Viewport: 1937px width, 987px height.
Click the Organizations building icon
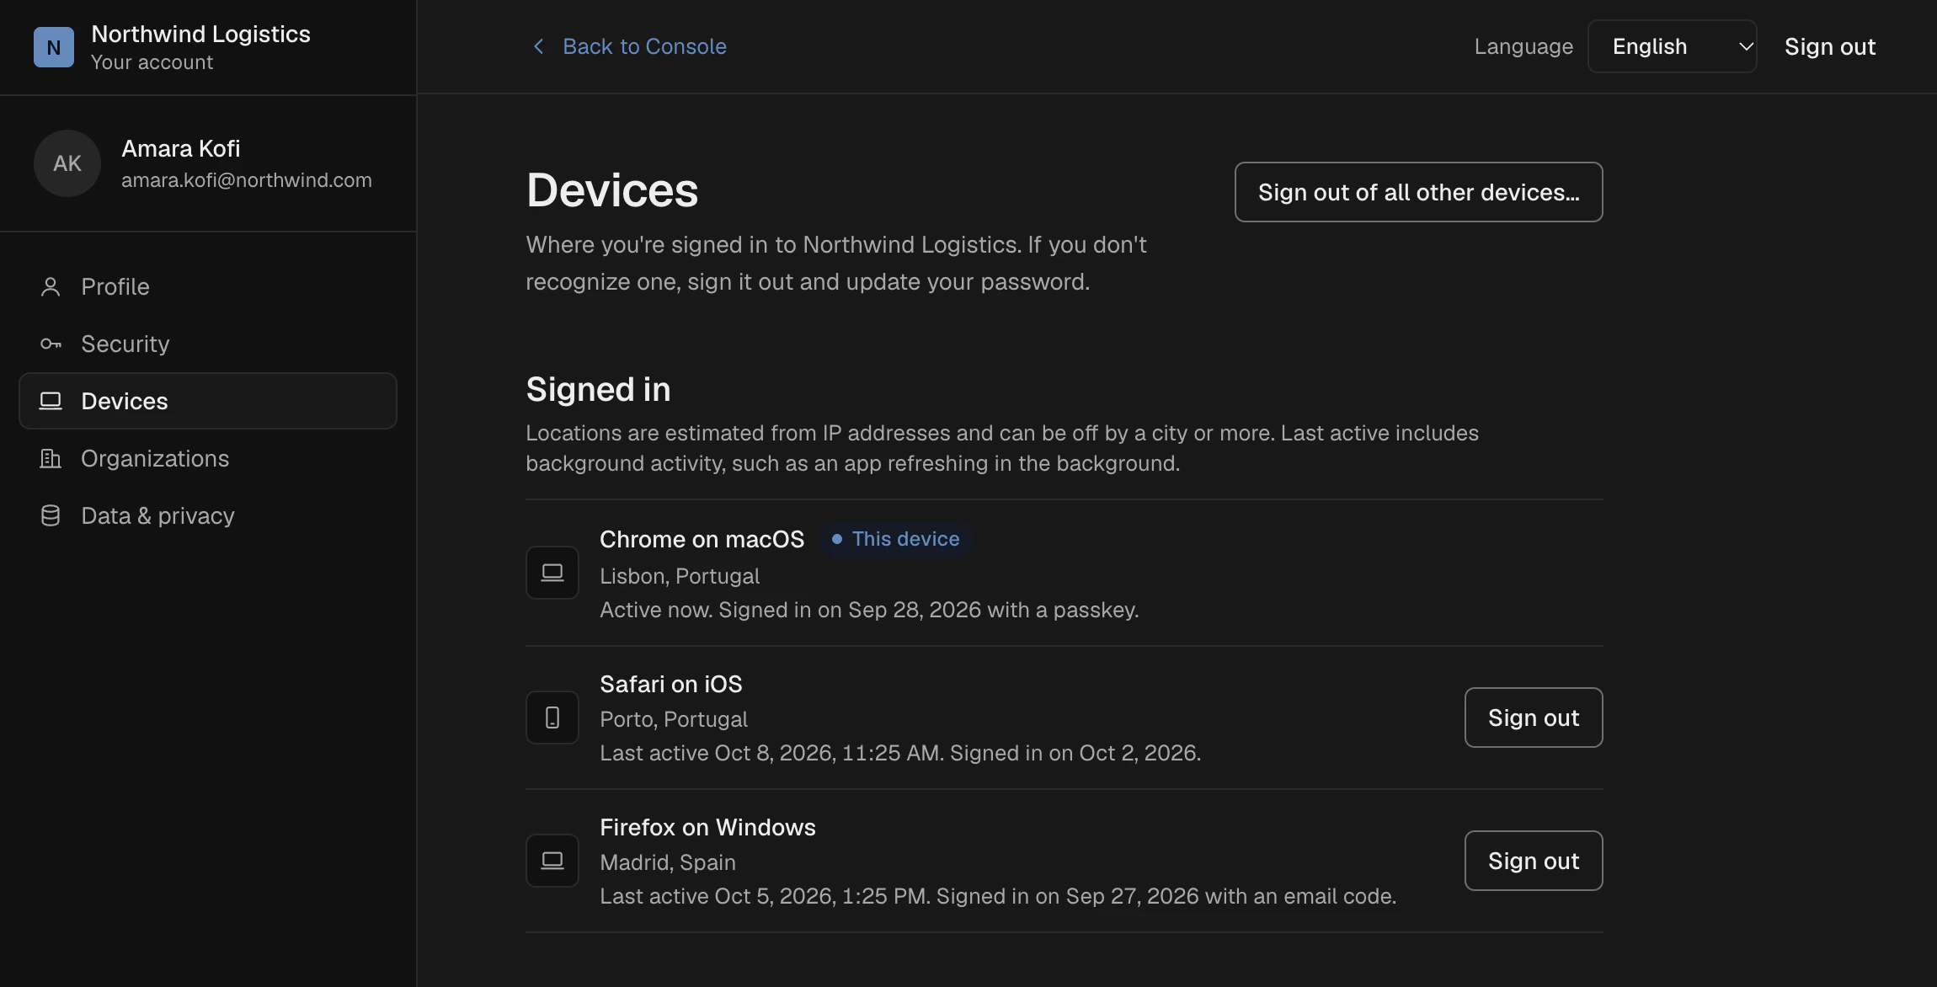click(51, 459)
